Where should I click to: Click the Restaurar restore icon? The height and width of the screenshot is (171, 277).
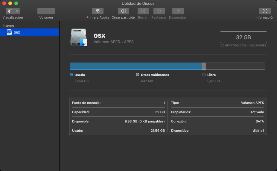(x=159, y=11)
